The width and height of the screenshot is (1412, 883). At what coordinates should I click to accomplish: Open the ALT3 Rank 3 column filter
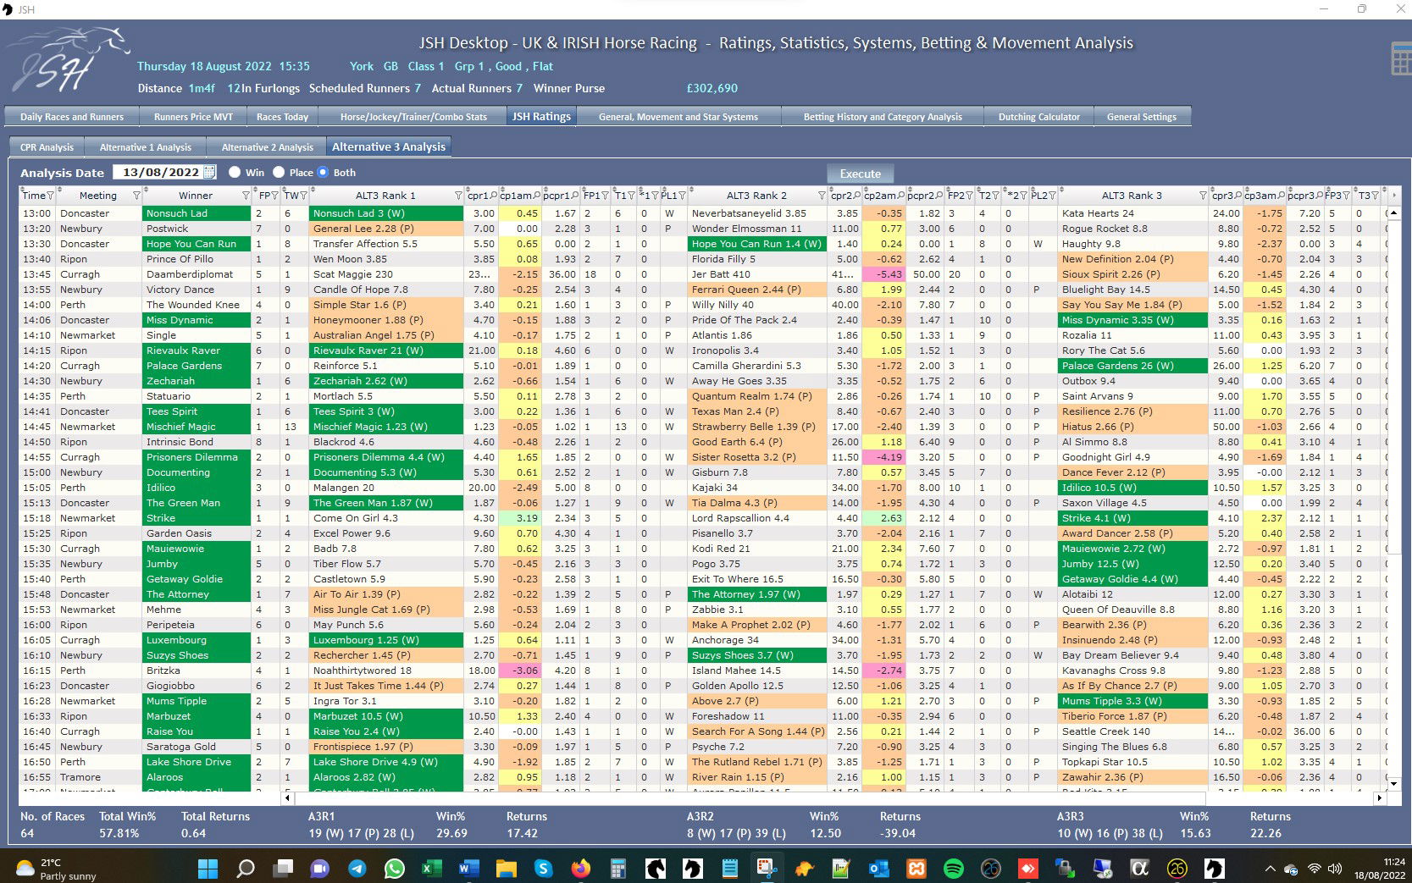1203,196
